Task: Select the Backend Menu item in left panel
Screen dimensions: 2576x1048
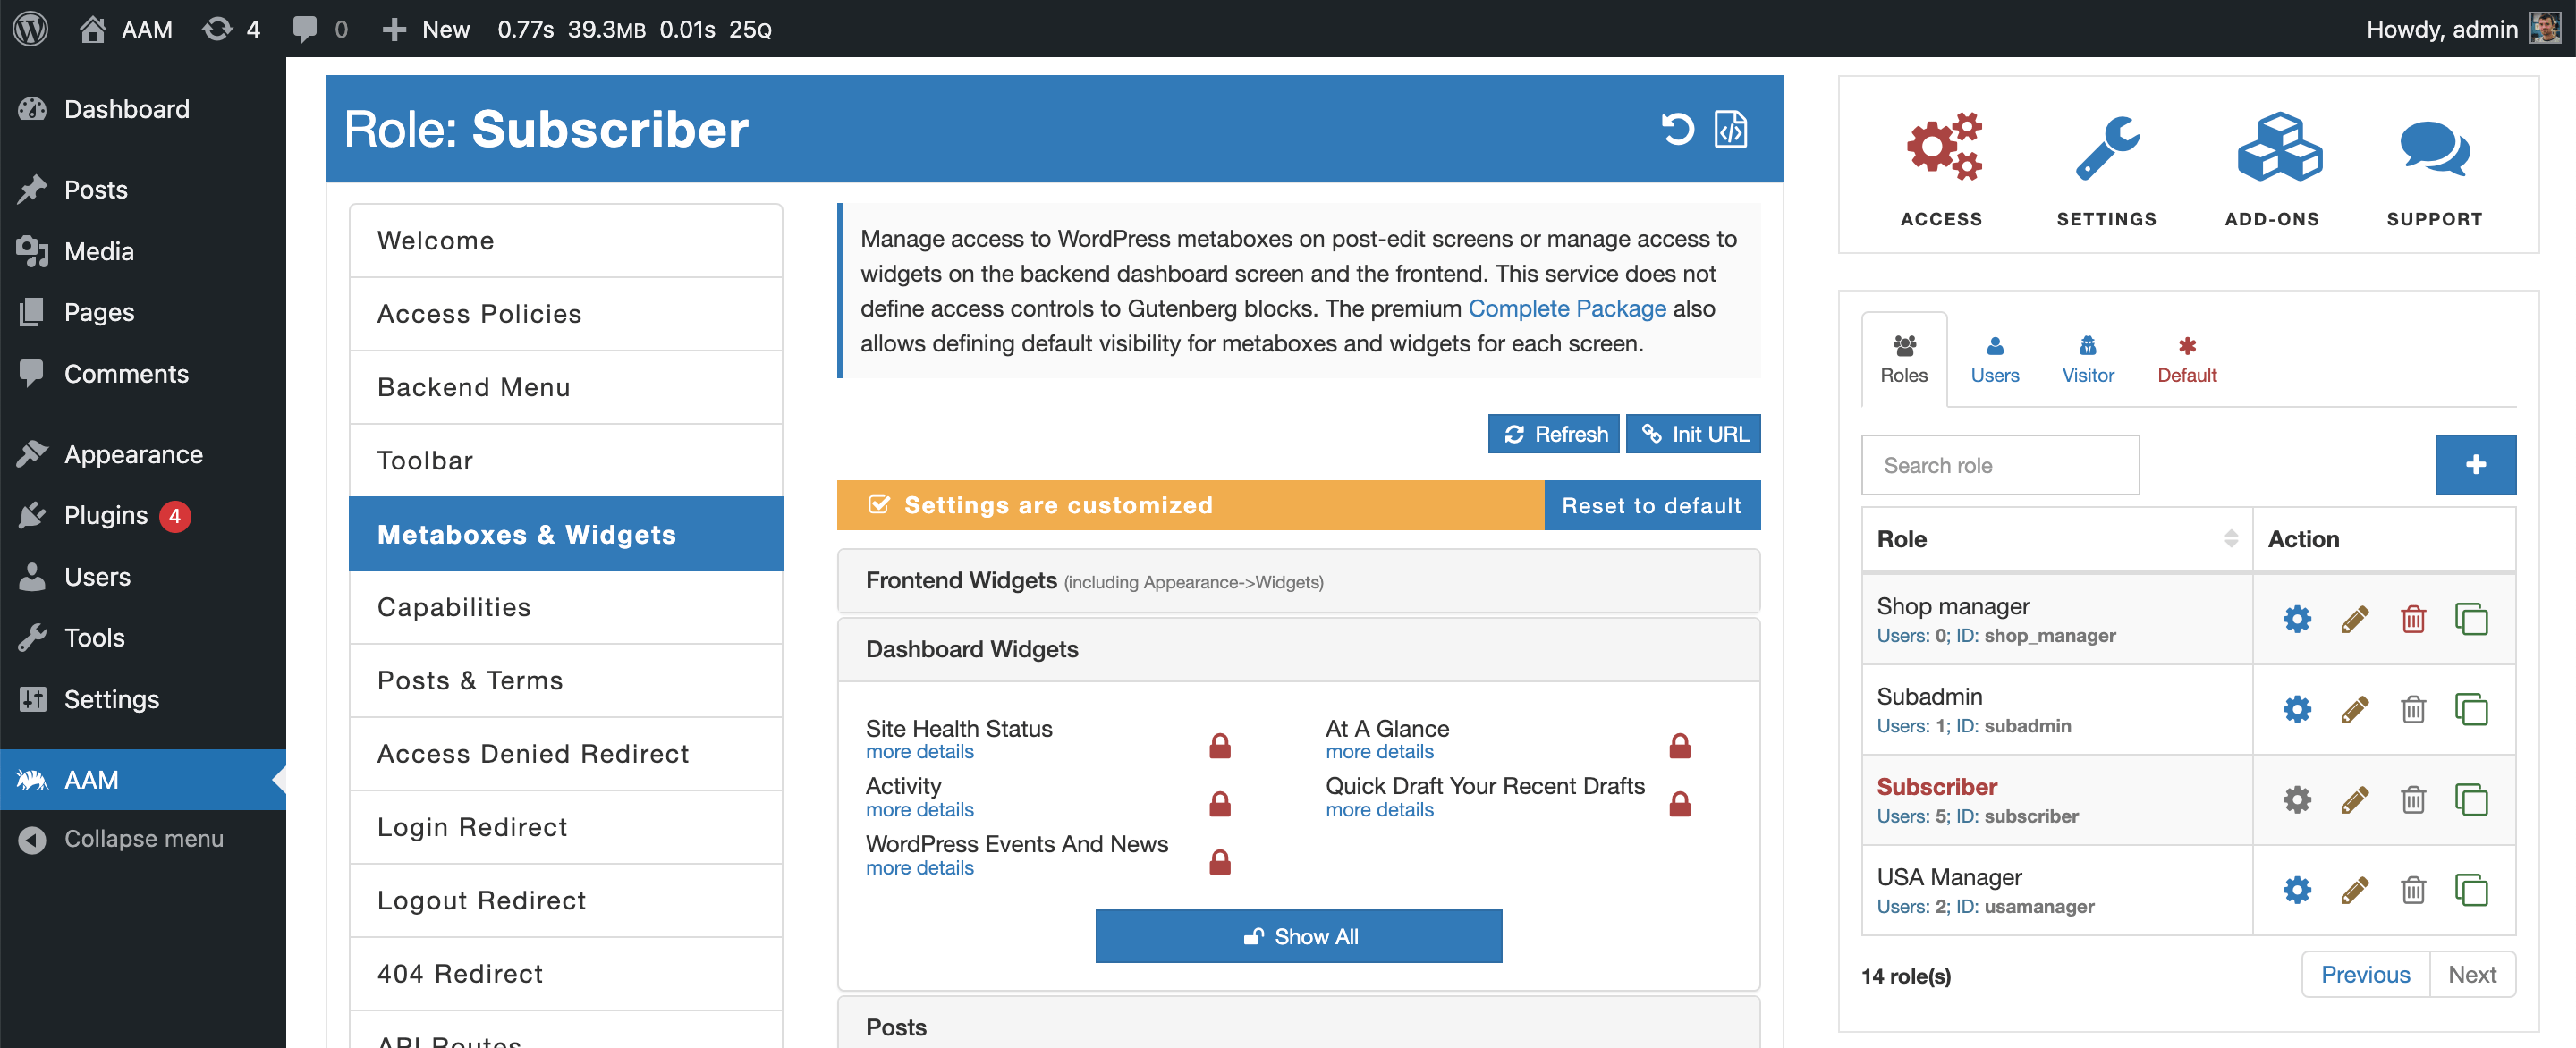Action: point(473,386)
